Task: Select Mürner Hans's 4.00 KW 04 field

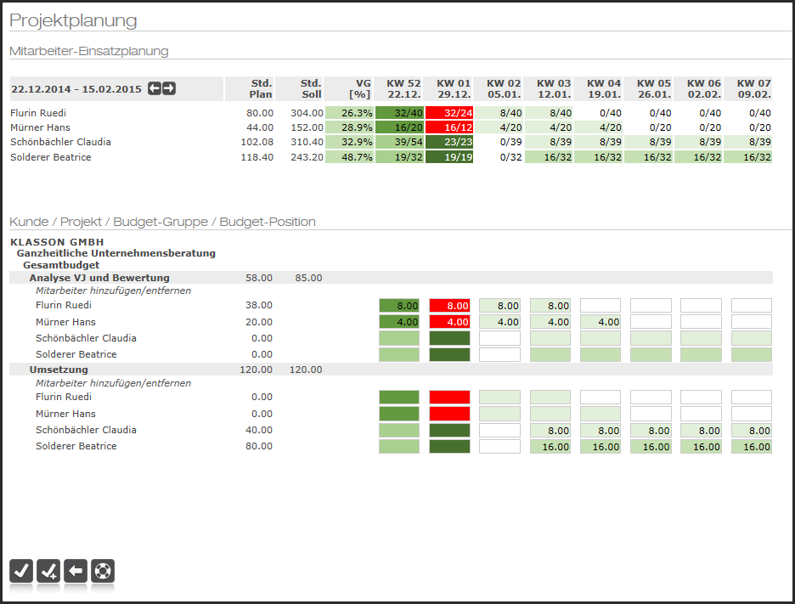Action: [600, 321]
